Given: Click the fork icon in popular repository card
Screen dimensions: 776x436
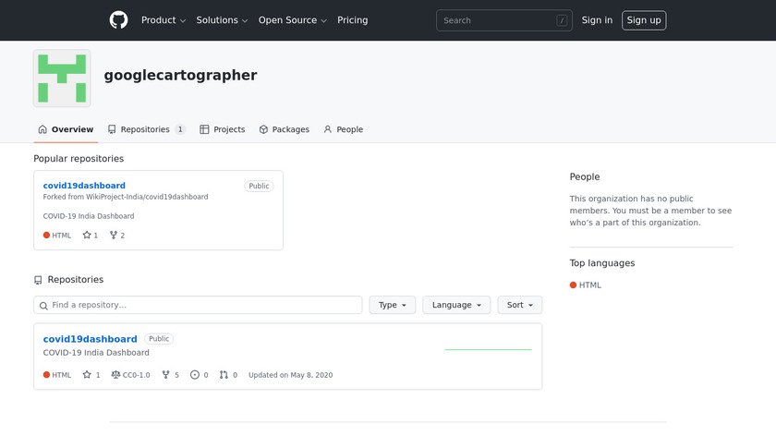Looking at the screenshot, I should coord(114,236).
